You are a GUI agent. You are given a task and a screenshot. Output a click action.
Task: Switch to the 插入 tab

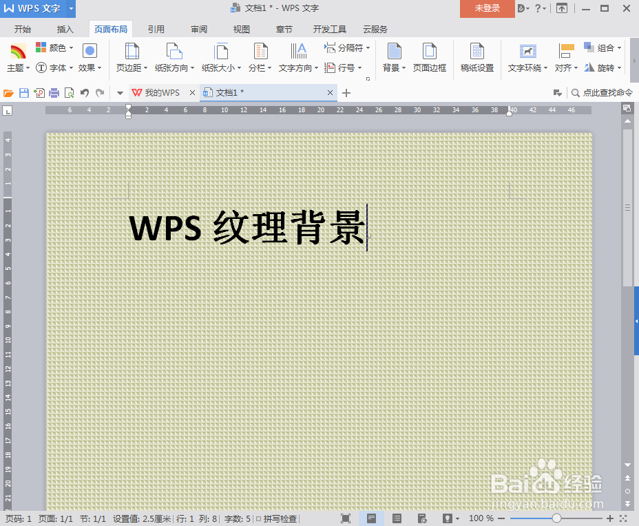[65, 30]
